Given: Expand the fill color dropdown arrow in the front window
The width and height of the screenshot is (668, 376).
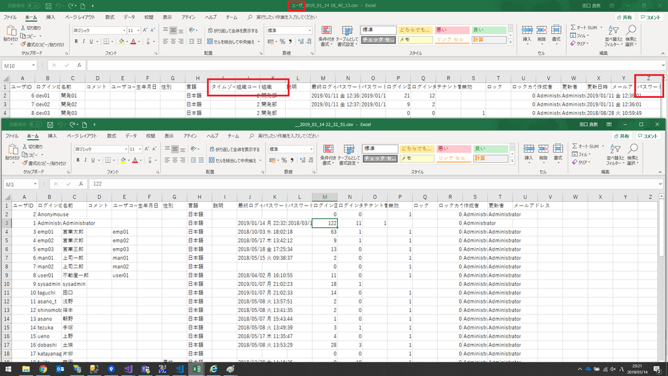Looking at the screenshot, I should 129,161.
